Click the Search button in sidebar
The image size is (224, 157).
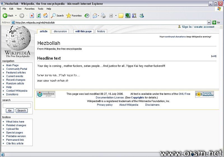pos(22,110)
